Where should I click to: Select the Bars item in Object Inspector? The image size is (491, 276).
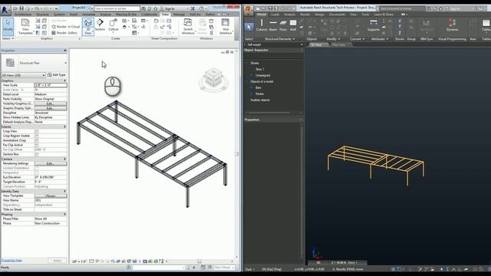[259, 87]
